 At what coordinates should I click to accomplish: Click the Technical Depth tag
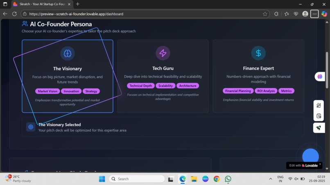point(141,86)
